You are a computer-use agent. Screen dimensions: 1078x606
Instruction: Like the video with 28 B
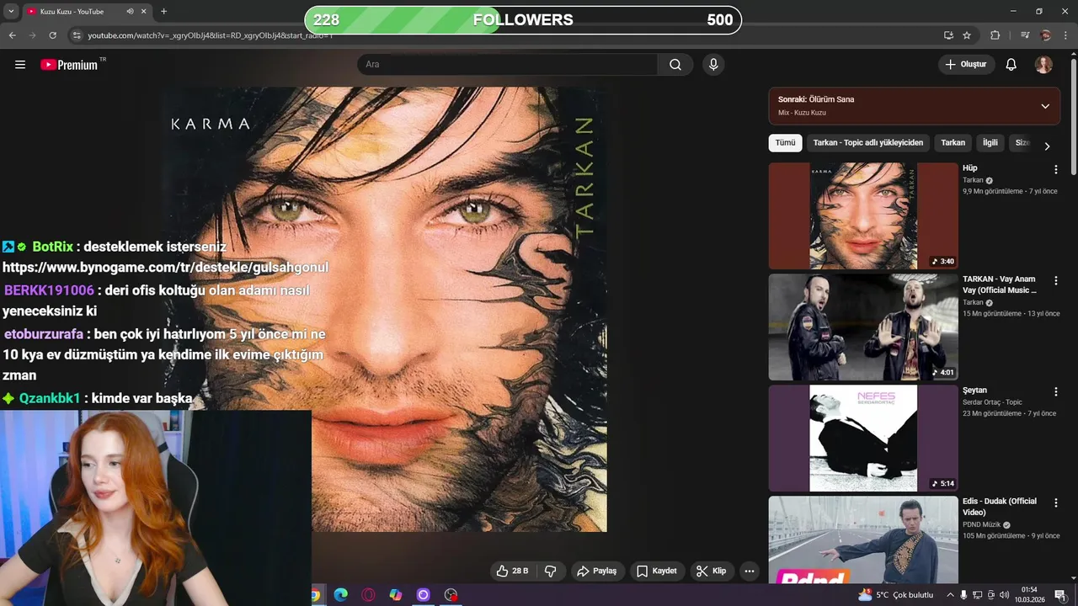click(512, 571)
